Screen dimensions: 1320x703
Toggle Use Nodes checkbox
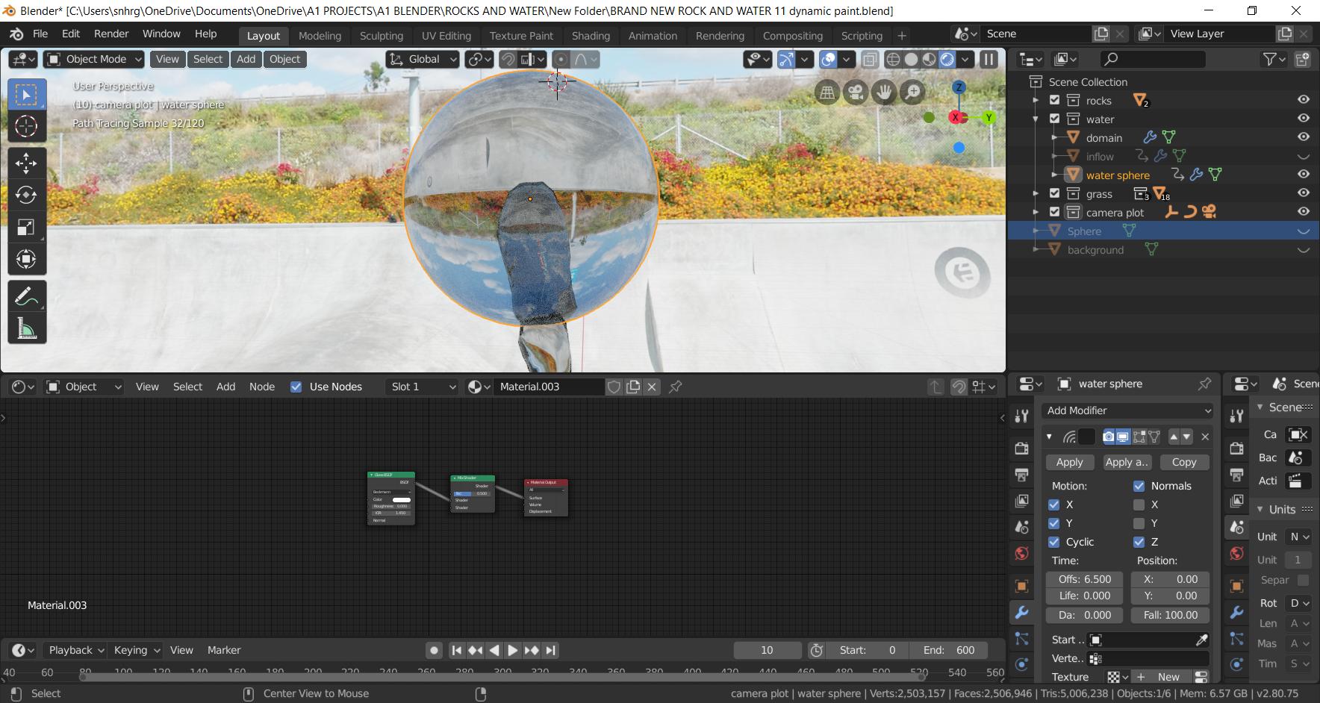click(x=296, y=387)
